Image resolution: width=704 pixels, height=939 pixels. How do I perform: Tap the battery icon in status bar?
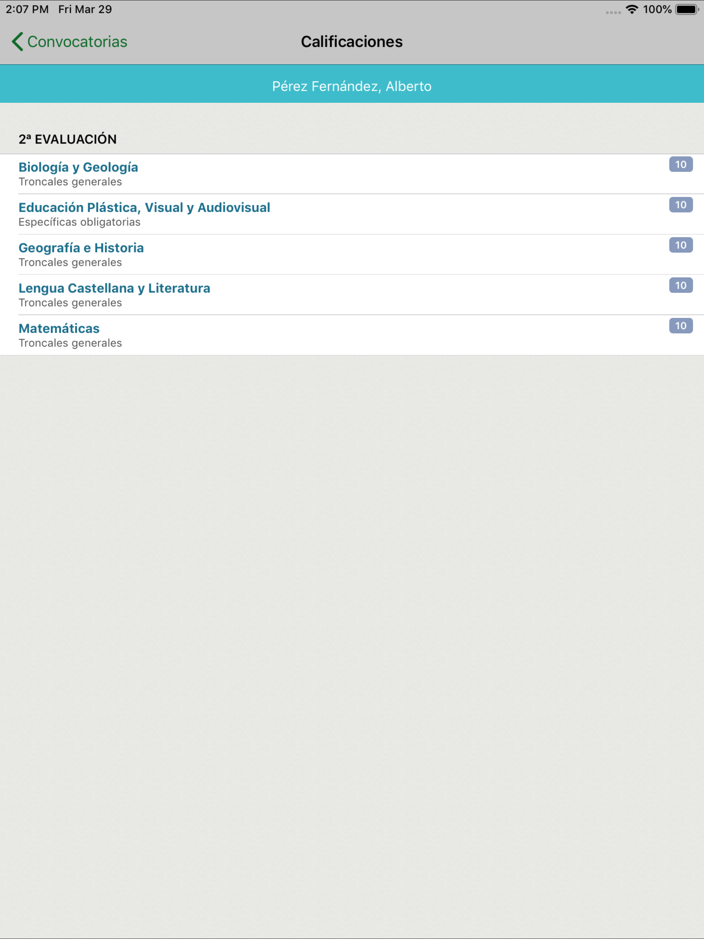pos(686,9)
